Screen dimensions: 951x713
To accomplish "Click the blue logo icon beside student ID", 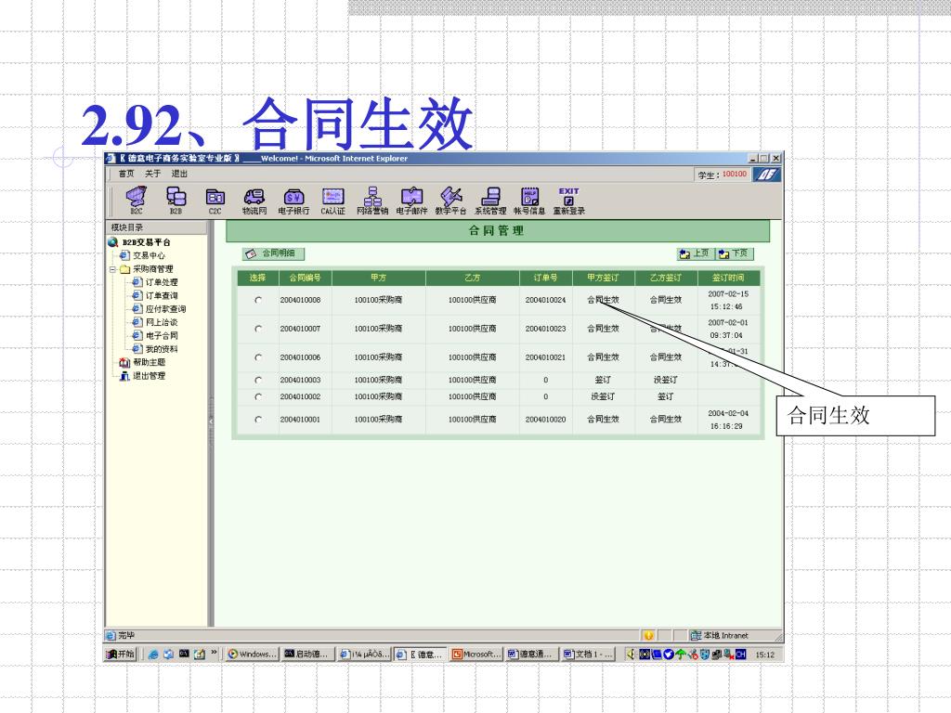I will pyautogui.click(x=766, y=175).
